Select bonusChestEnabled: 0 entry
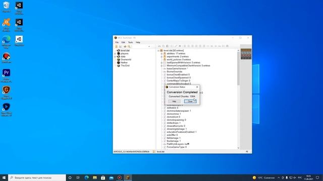 (178, 75)
